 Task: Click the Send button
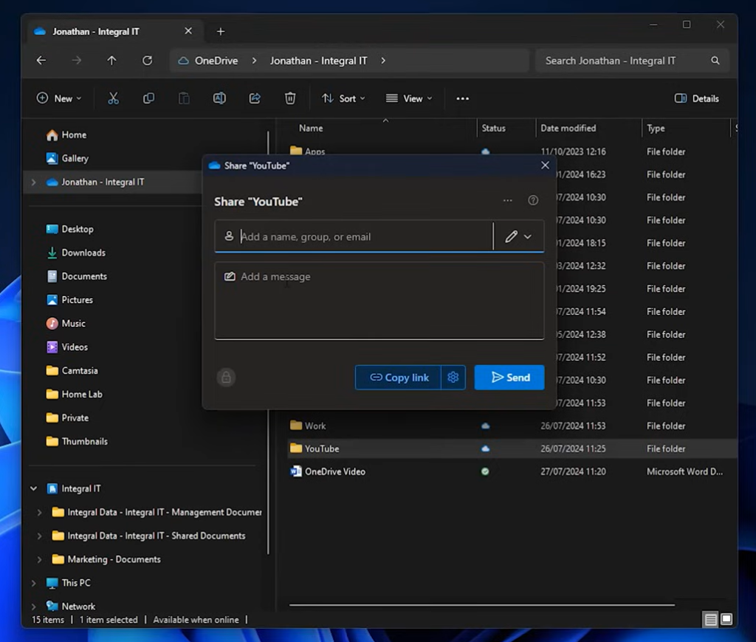pyautogui.click(x=509, y=378)
